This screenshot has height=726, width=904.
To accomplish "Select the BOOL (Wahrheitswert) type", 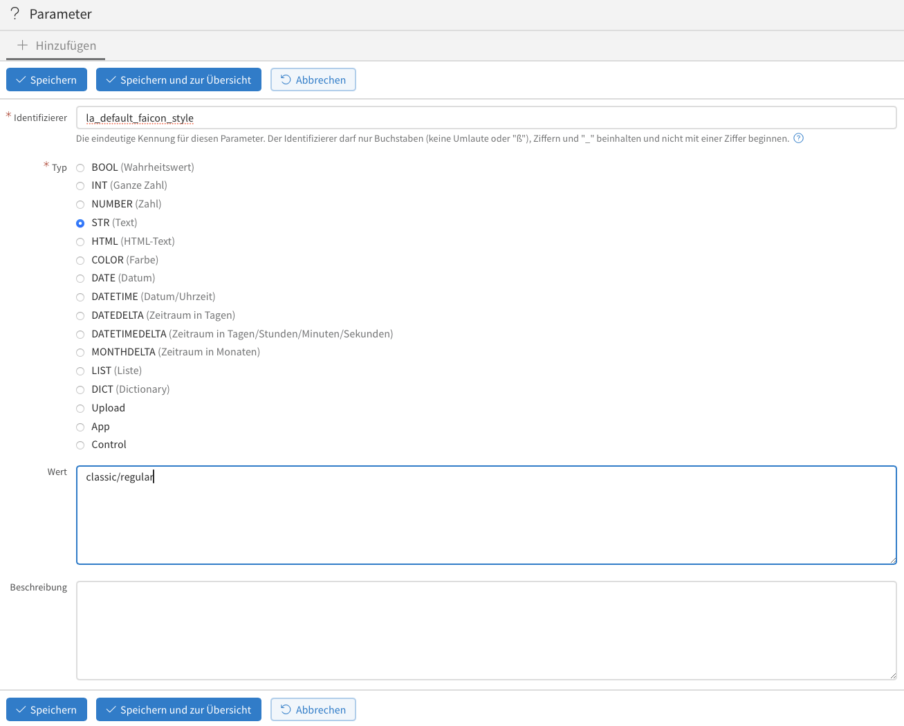I will (x=80, y=167).
